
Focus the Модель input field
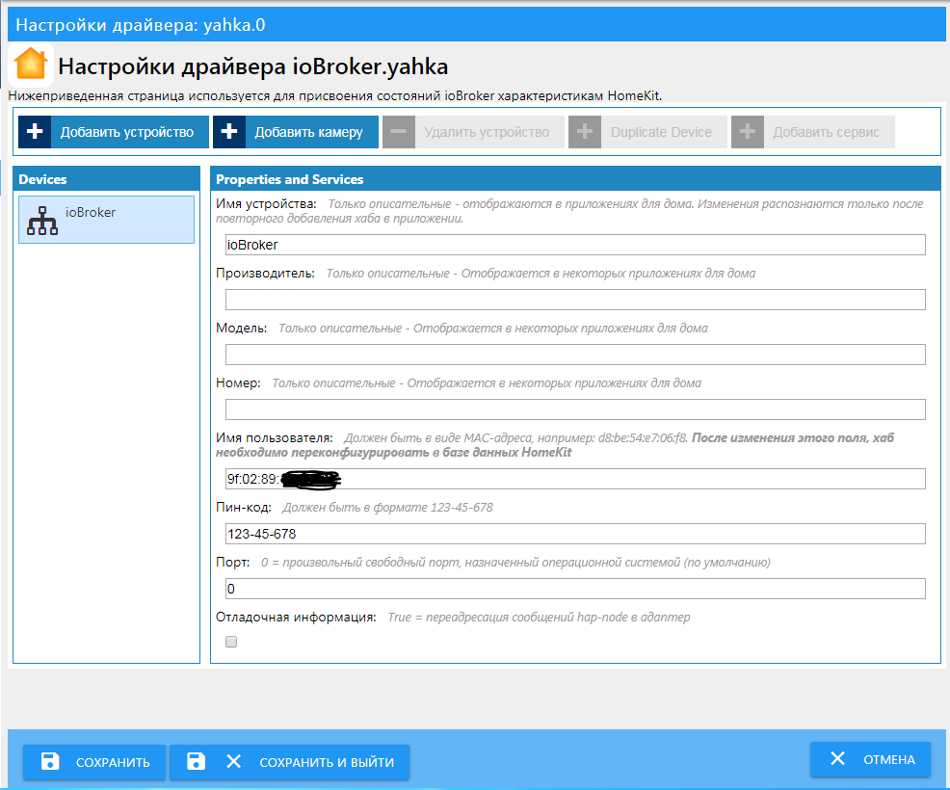pos(575,355)
